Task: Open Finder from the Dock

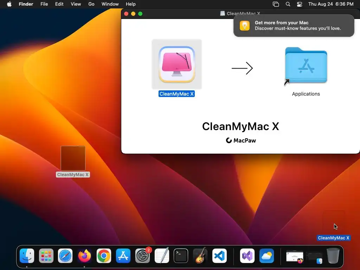Action: [27, 256]
